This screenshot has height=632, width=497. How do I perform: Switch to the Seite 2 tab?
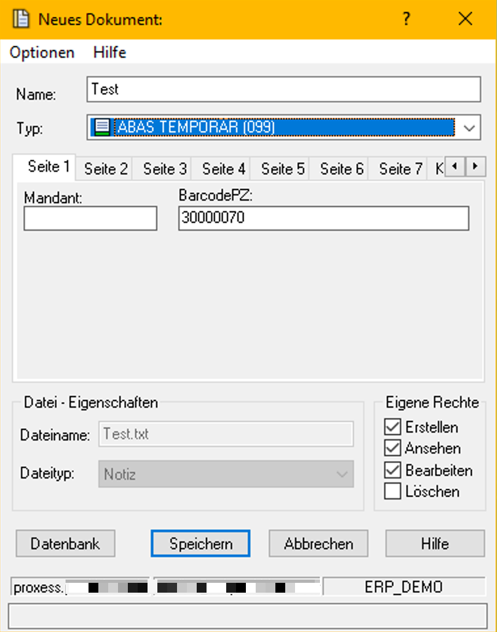tap(106, 169)
